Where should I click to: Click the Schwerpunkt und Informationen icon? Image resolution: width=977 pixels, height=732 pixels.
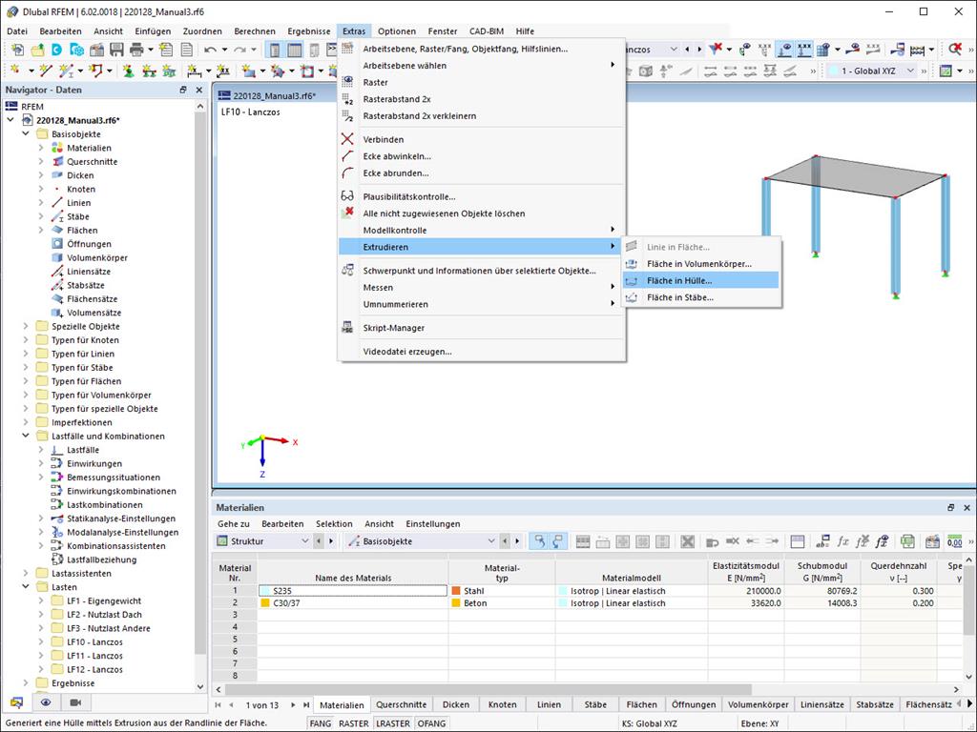coord(347,271)
